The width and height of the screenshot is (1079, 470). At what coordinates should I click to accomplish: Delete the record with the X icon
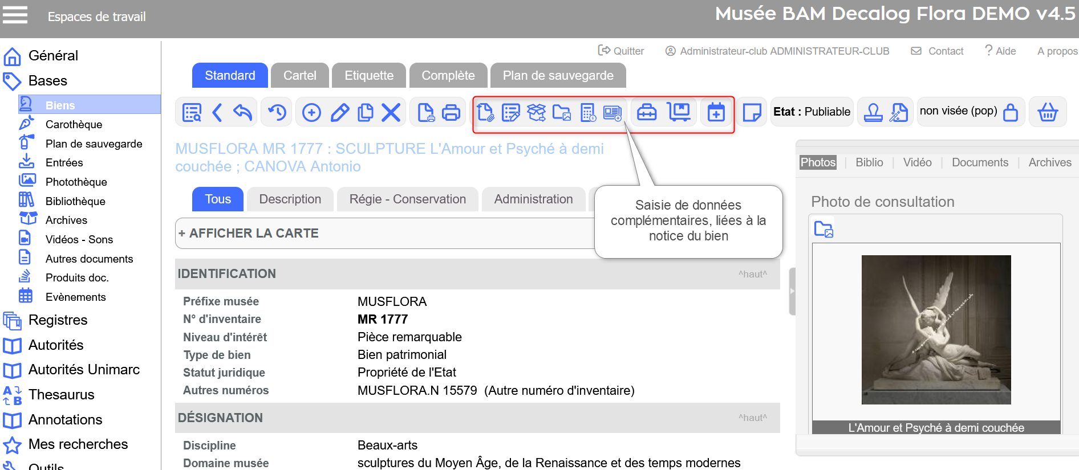click(x=391, y=112)
